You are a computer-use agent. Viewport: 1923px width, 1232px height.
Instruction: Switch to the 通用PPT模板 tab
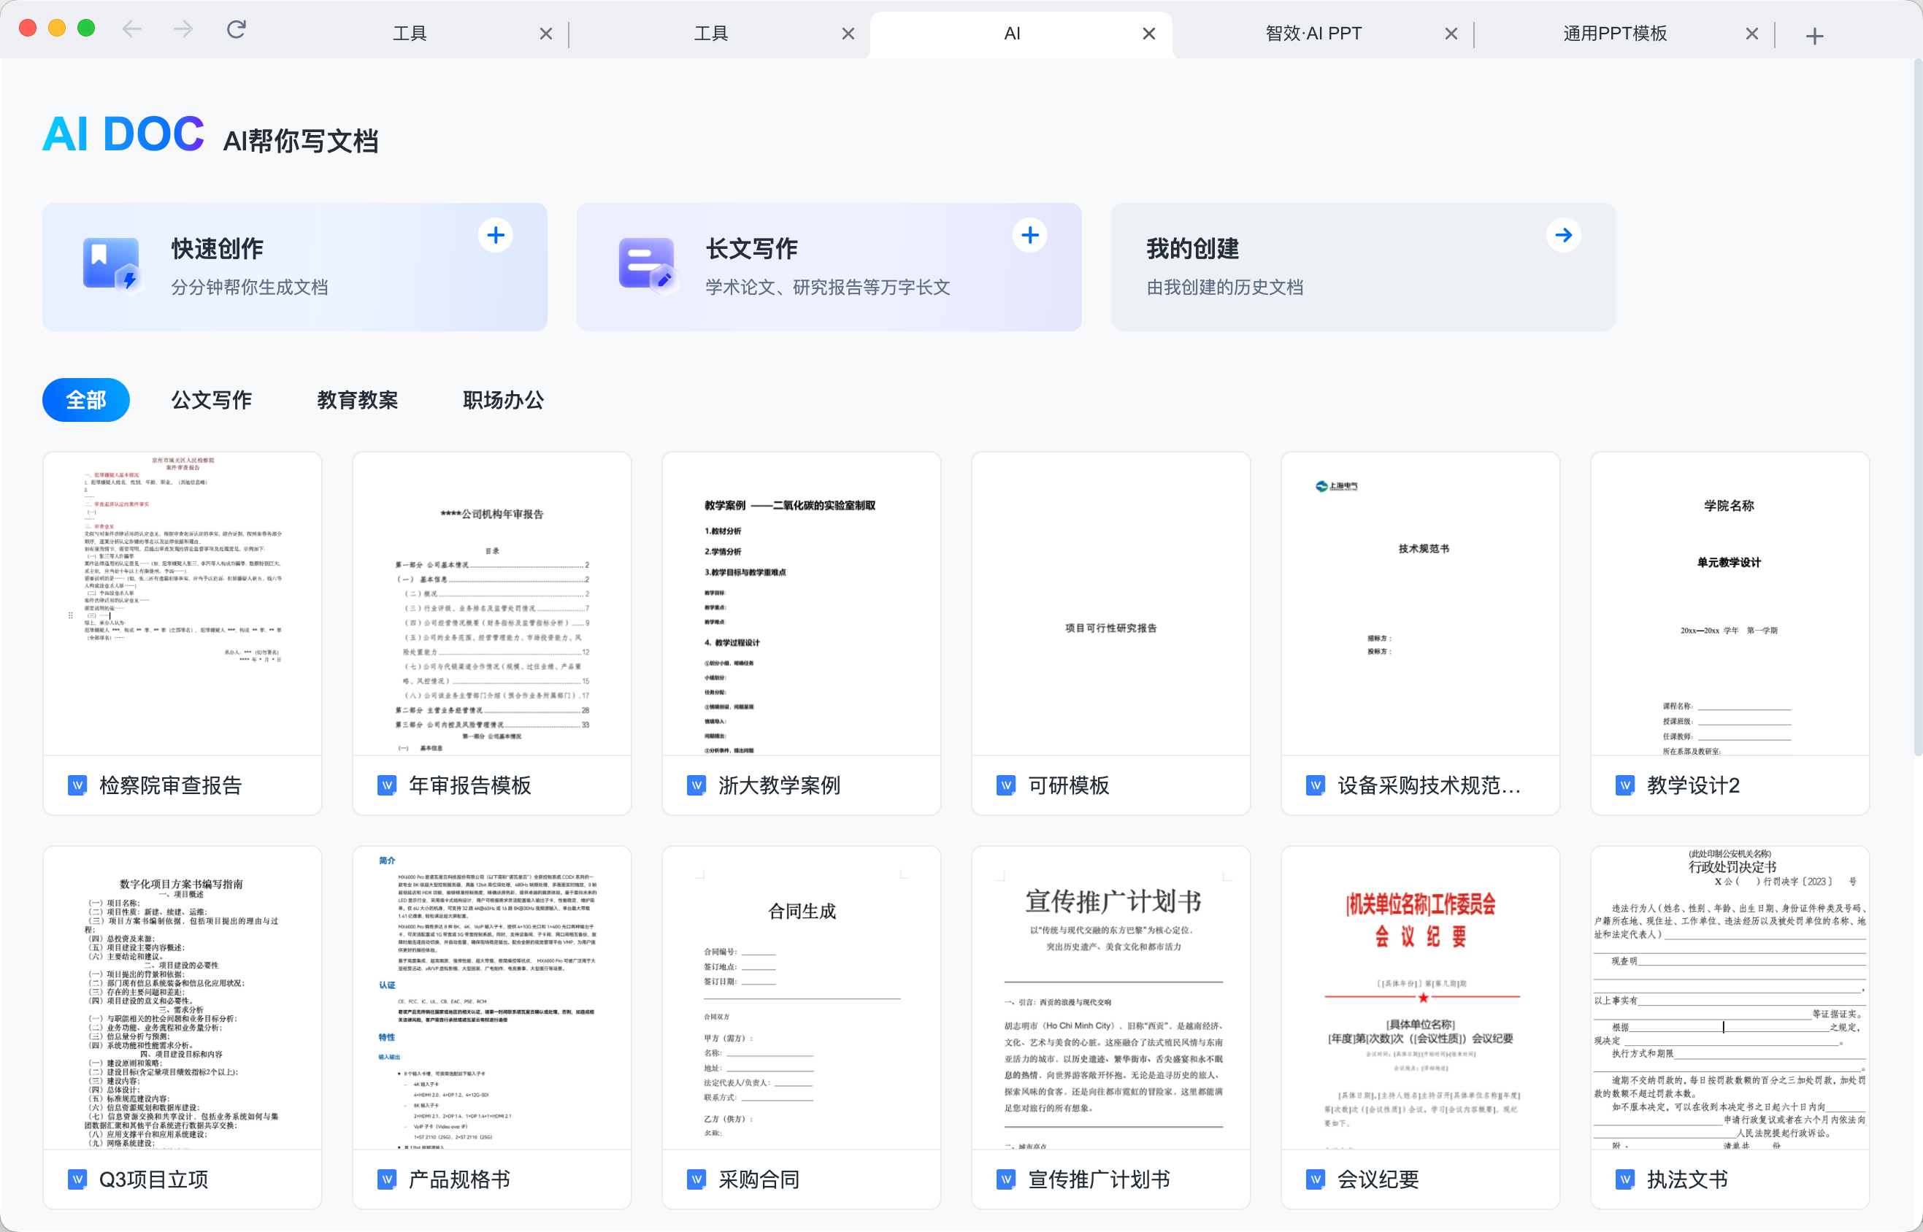pos(1614,34)
